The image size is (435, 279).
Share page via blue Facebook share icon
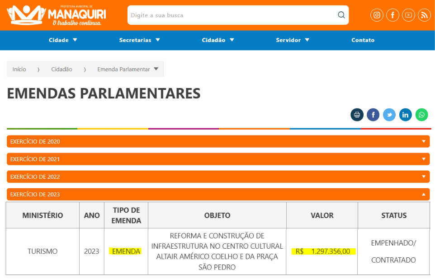point(373,115)
